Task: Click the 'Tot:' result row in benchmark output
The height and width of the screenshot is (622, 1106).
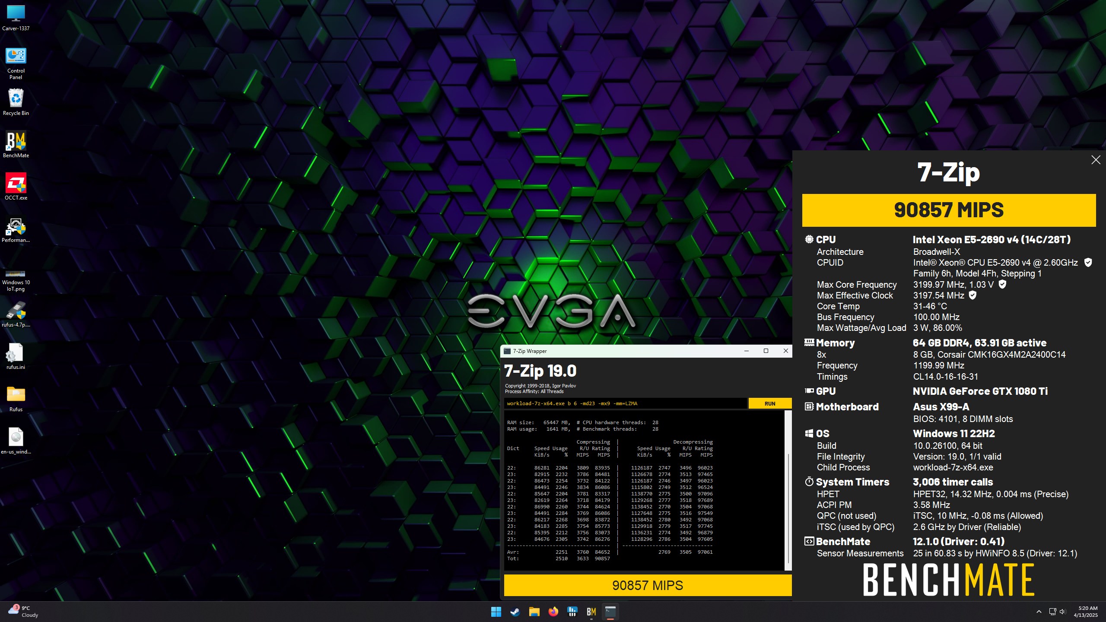Action: point(559,559)
